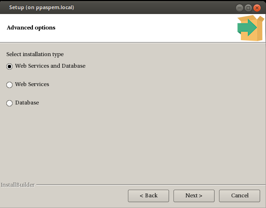Click the installer package box icon
The image size is (266, 208).
coord(250,28)
